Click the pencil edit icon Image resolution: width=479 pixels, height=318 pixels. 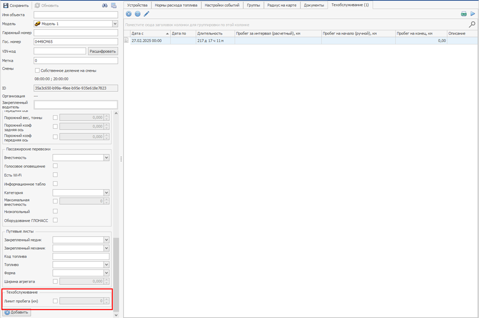[147, 14]
